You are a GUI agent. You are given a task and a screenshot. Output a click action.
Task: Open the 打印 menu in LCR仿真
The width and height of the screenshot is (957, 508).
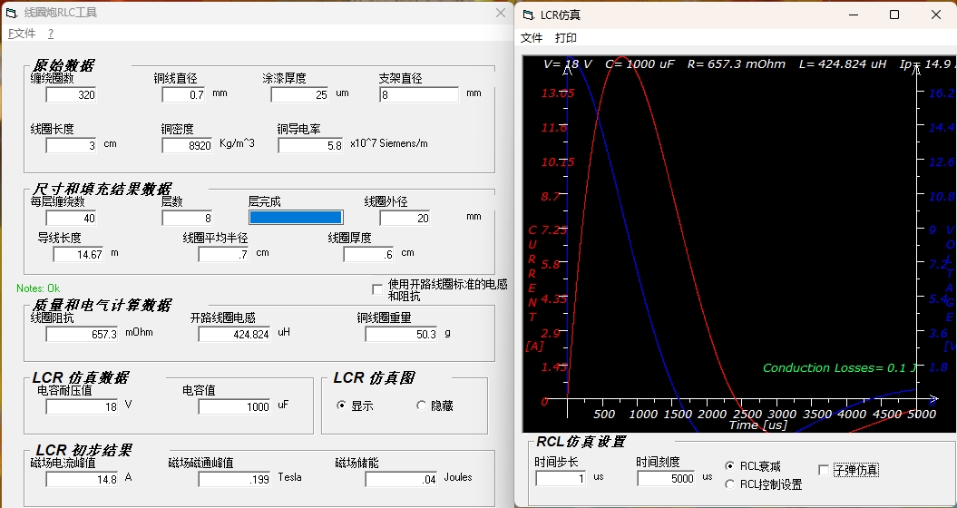(x=566, y=38)
